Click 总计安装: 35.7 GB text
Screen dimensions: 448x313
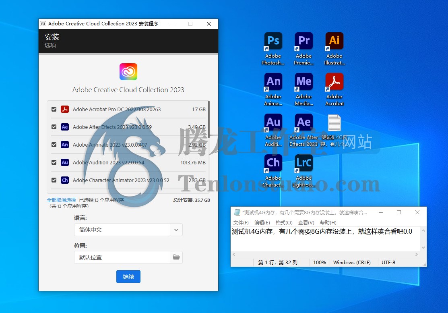[x=192, y=200]
